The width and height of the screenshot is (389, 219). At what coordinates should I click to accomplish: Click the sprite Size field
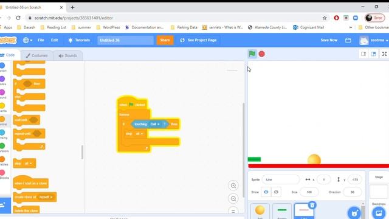[x=309, y=192]
